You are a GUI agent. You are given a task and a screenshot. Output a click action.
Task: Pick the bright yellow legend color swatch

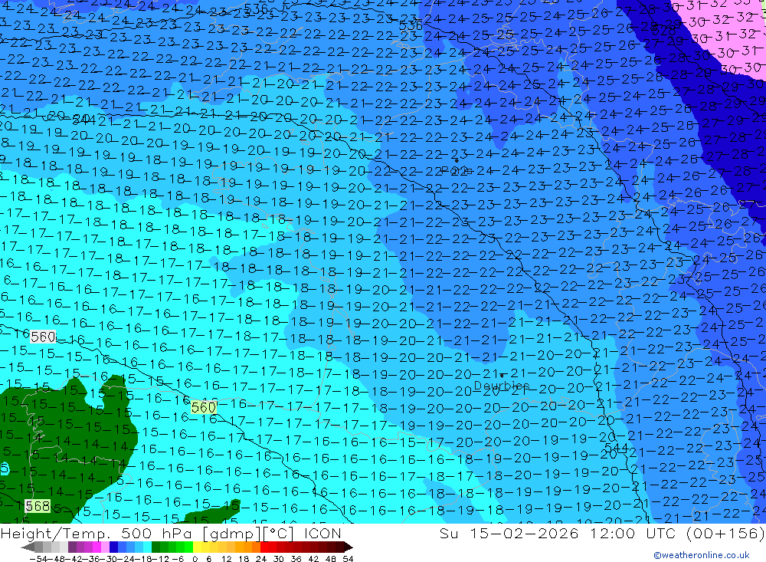click(x=197, y=547)
